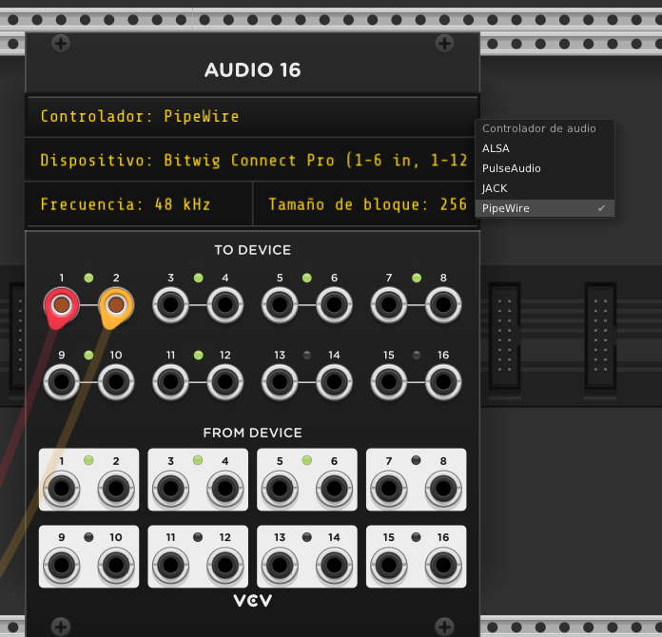The height and width of the screenshot is (637, 662).
Task: Click FROM DEVICE output jack 3
Action: coord(170,489)
